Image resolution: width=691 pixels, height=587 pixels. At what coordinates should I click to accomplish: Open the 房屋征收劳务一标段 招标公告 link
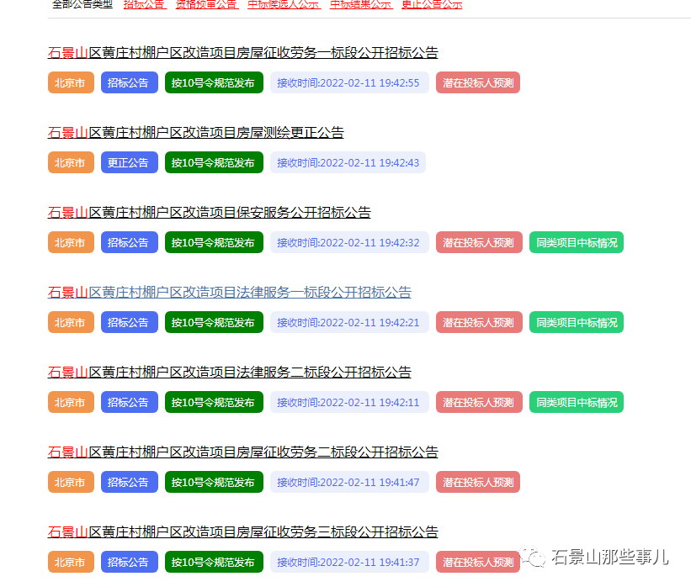point(244,52)
